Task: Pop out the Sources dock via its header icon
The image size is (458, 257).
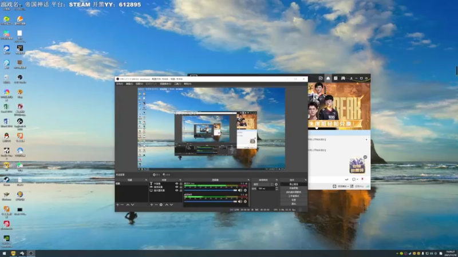Action: point(180,180)
